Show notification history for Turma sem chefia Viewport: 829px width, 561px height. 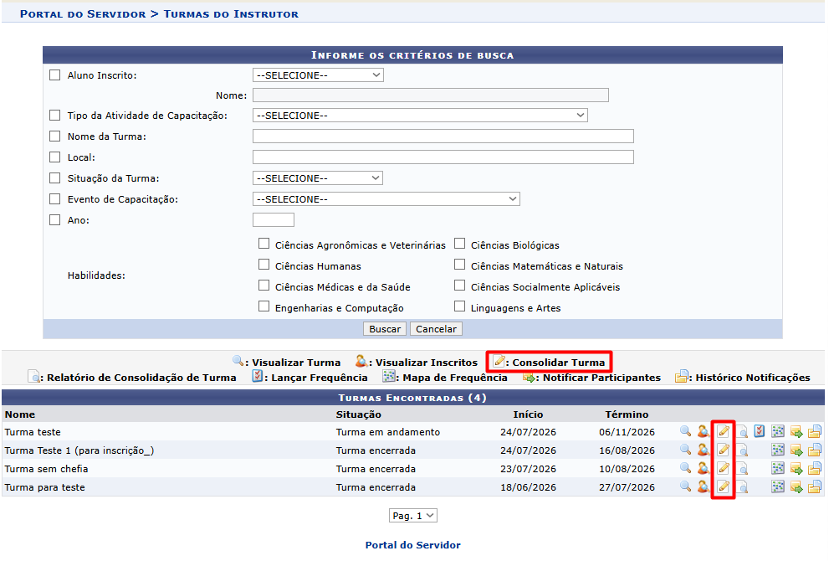click(815, 468)
